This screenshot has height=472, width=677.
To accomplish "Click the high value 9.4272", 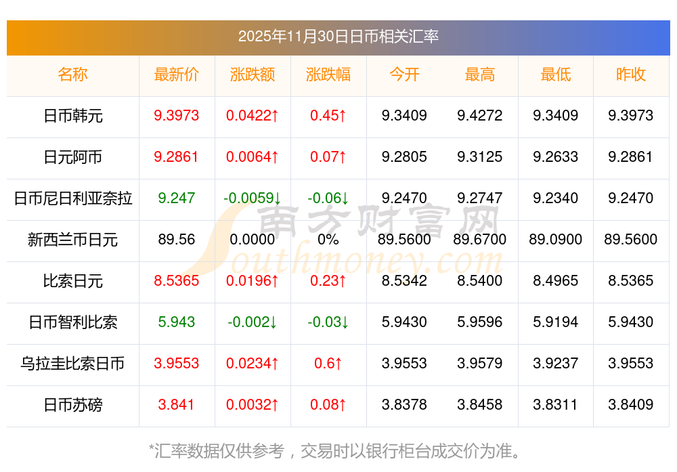I will click(x=480, y=115).
